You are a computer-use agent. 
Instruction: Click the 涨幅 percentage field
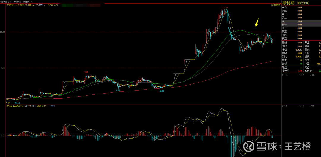click(x=292, y=50)
